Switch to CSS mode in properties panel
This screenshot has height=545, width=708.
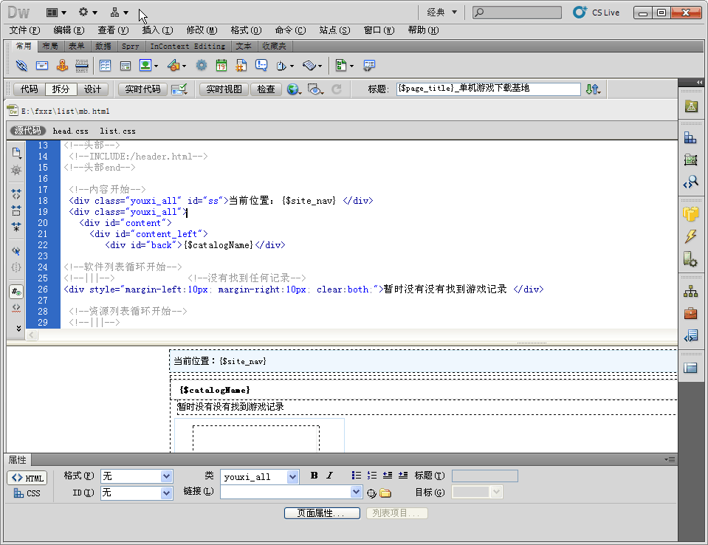pos(27,493)
